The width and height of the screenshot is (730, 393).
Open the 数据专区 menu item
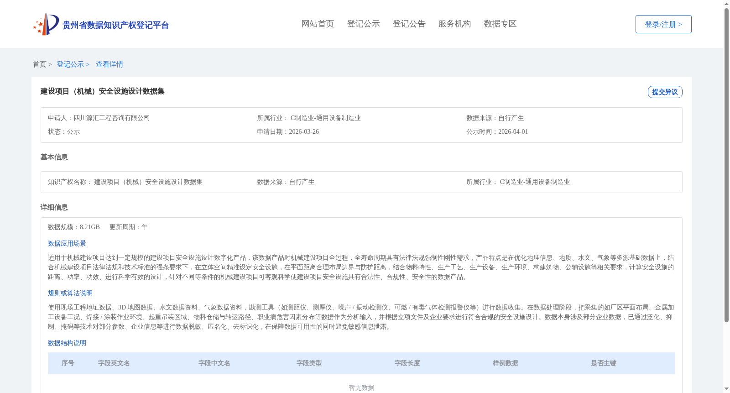coord(500,24)
